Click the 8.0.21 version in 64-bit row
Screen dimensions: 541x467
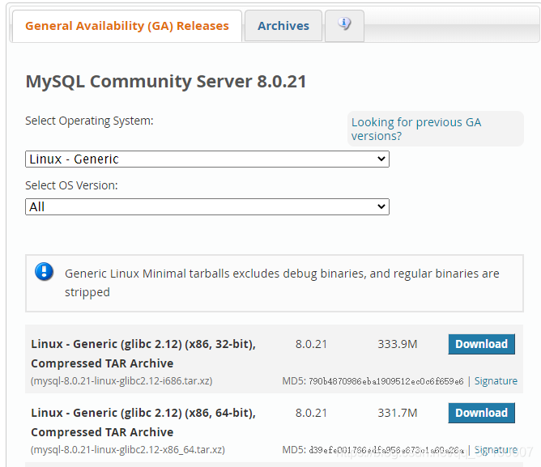click(x=311, y=413)
